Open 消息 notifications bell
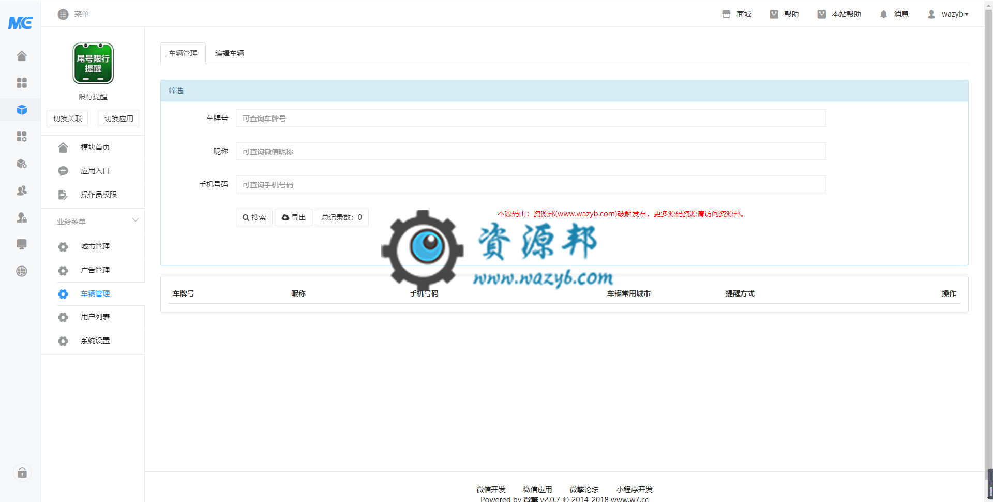993x502 pixels. tap(894, 14)
